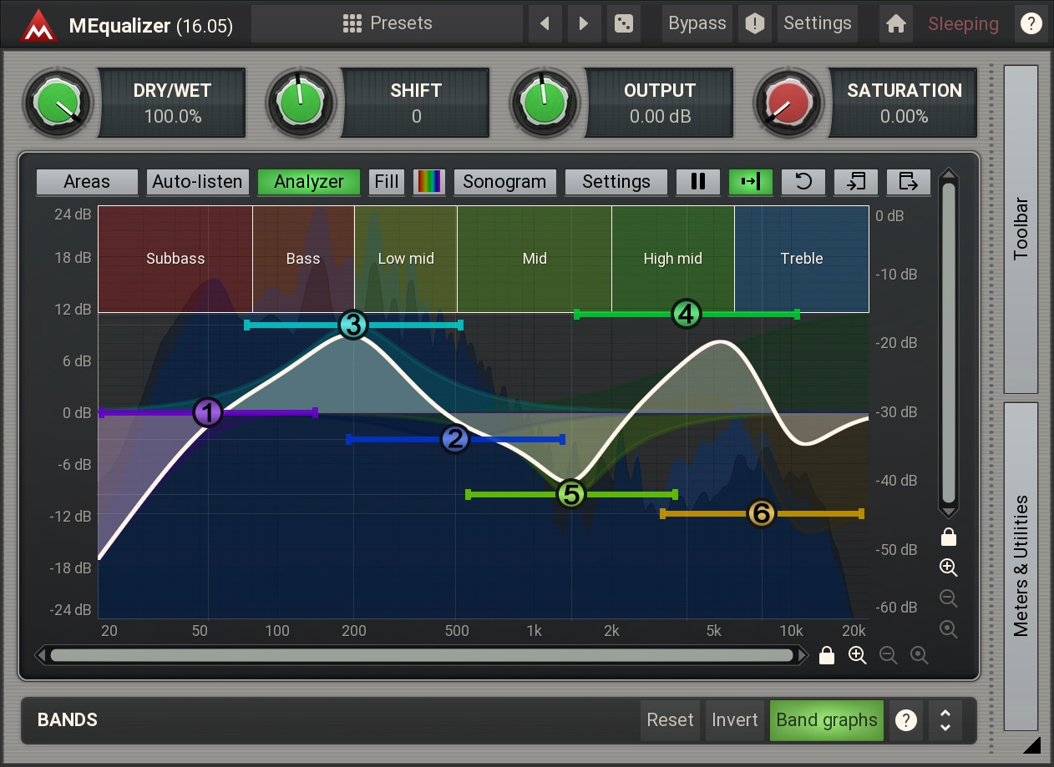
Task: Select band 1 node
Action: 207,412
